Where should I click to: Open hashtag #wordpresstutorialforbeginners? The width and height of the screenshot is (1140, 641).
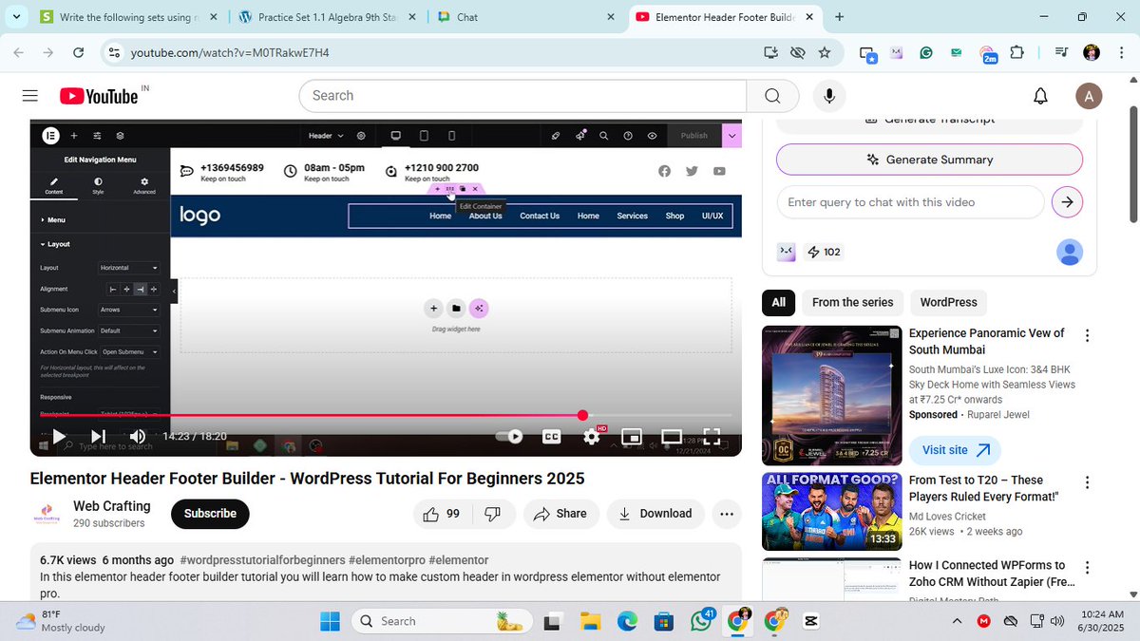pyautogui.click(x=262, y=560)
